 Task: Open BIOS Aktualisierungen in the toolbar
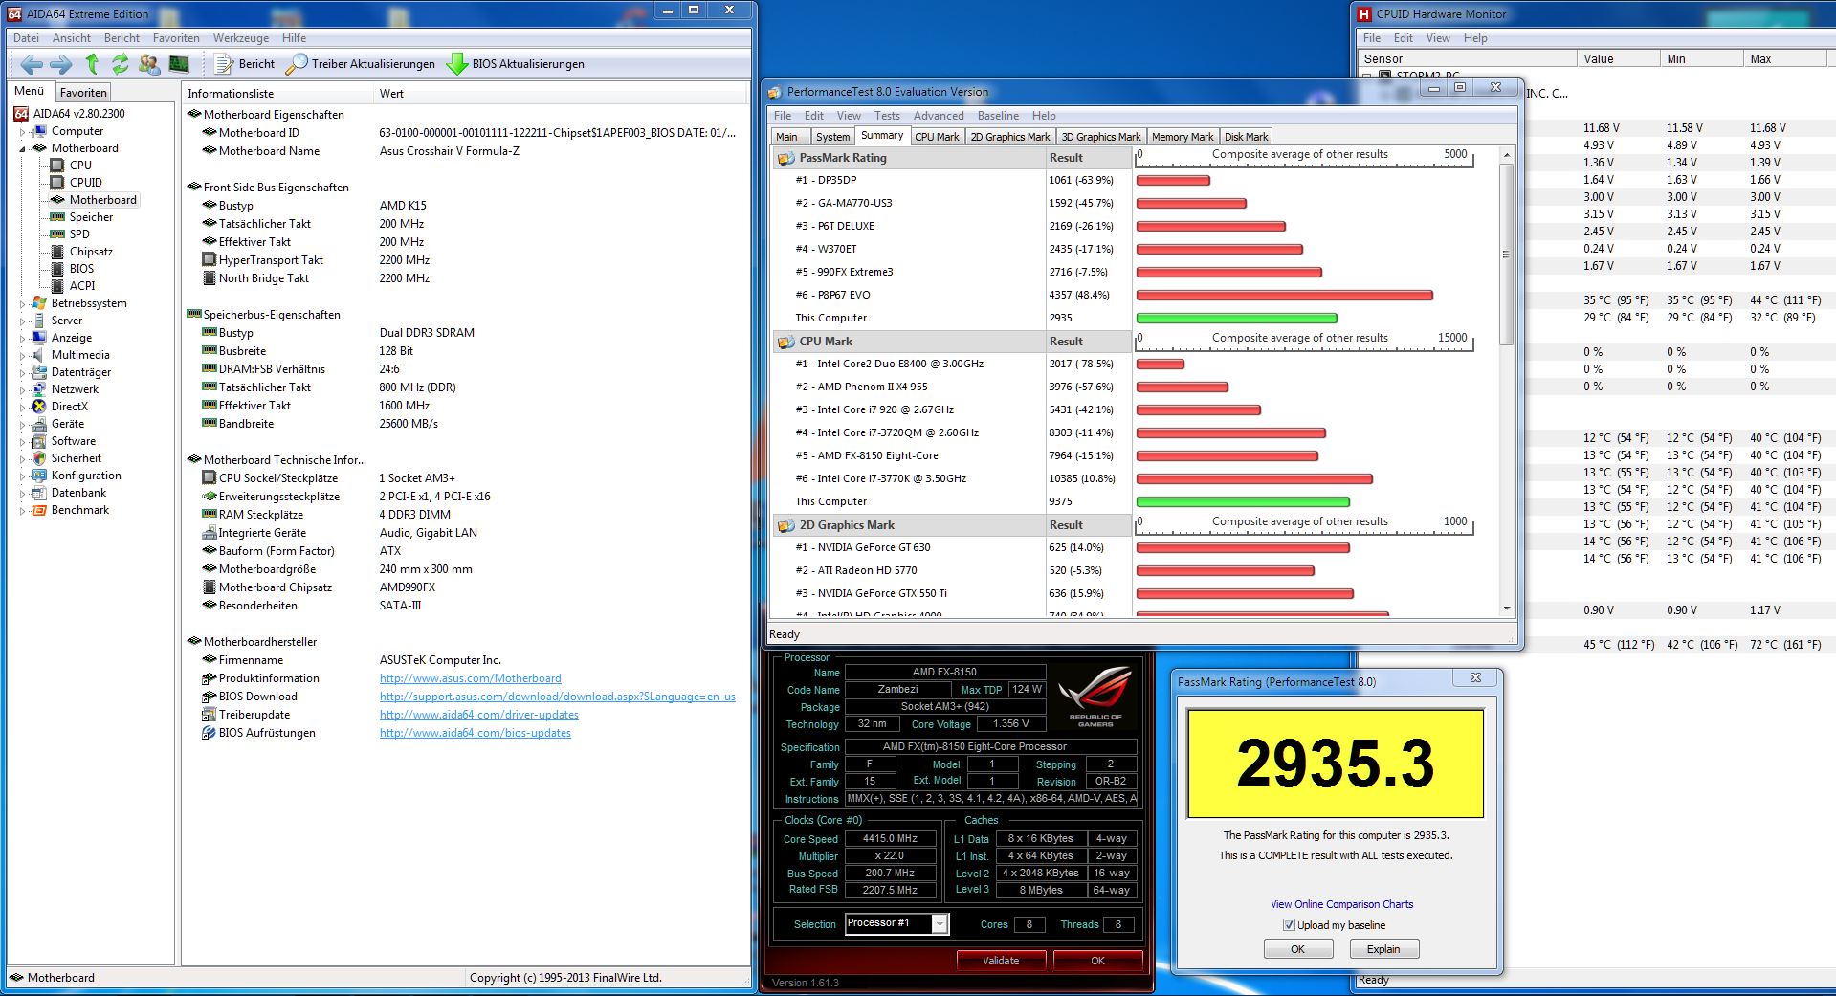(x=516, y=64)
